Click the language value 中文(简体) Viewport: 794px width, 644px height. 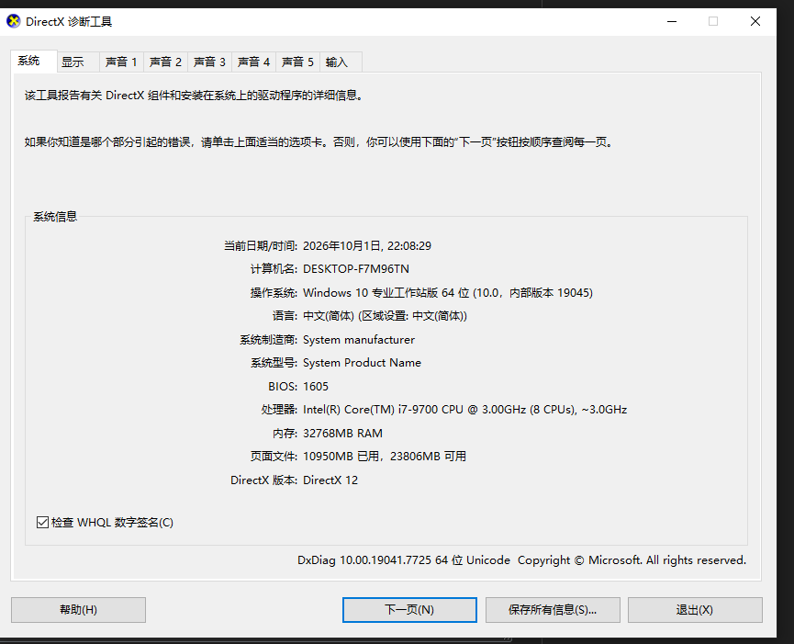385,316
